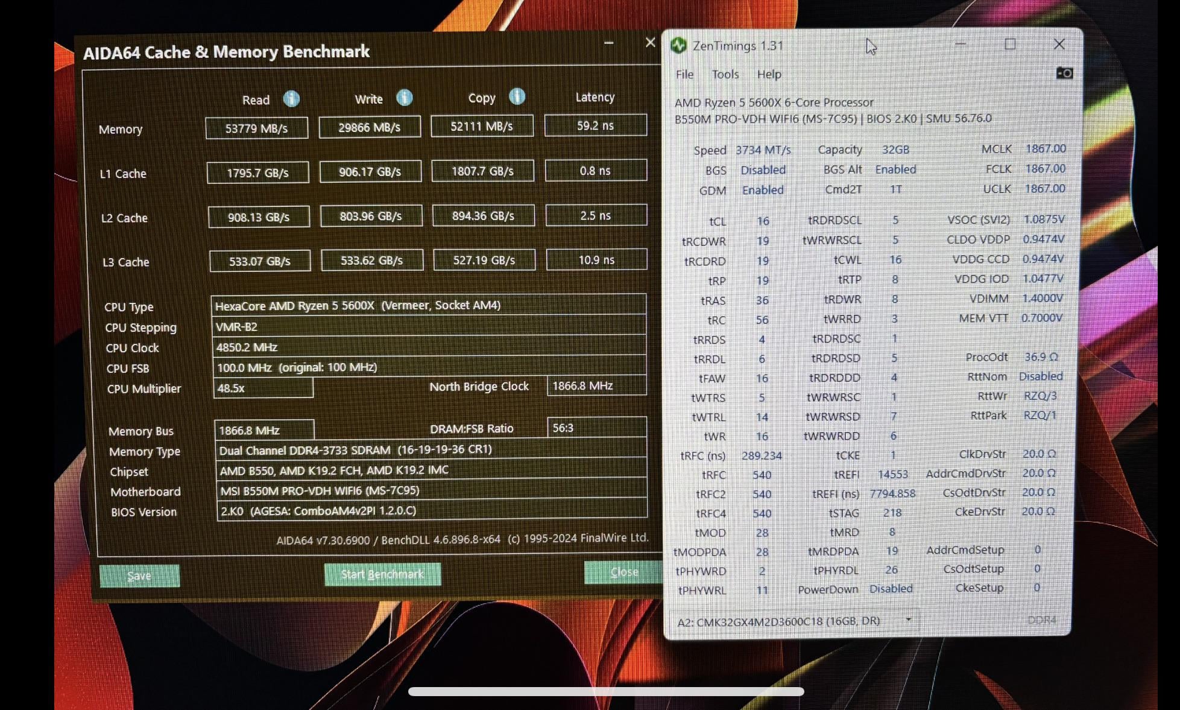Click the ZenTimings app logo icon
Viewport: 1180px width, 710px height.
tap(679, 45)
